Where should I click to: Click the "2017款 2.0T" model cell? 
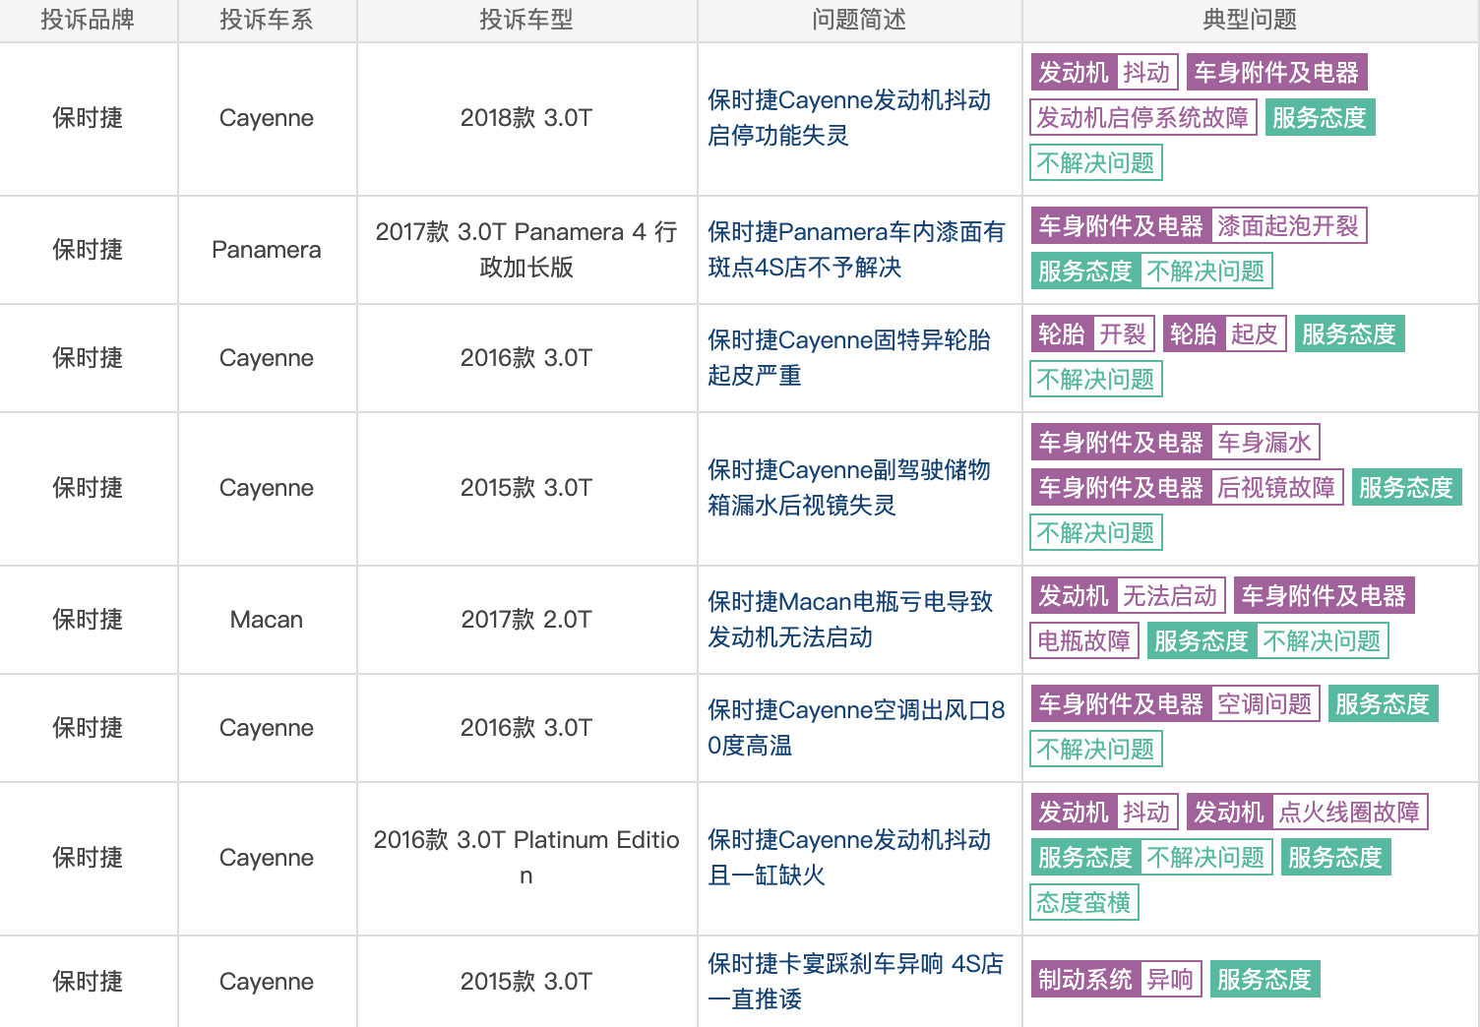tap(526, 620)
